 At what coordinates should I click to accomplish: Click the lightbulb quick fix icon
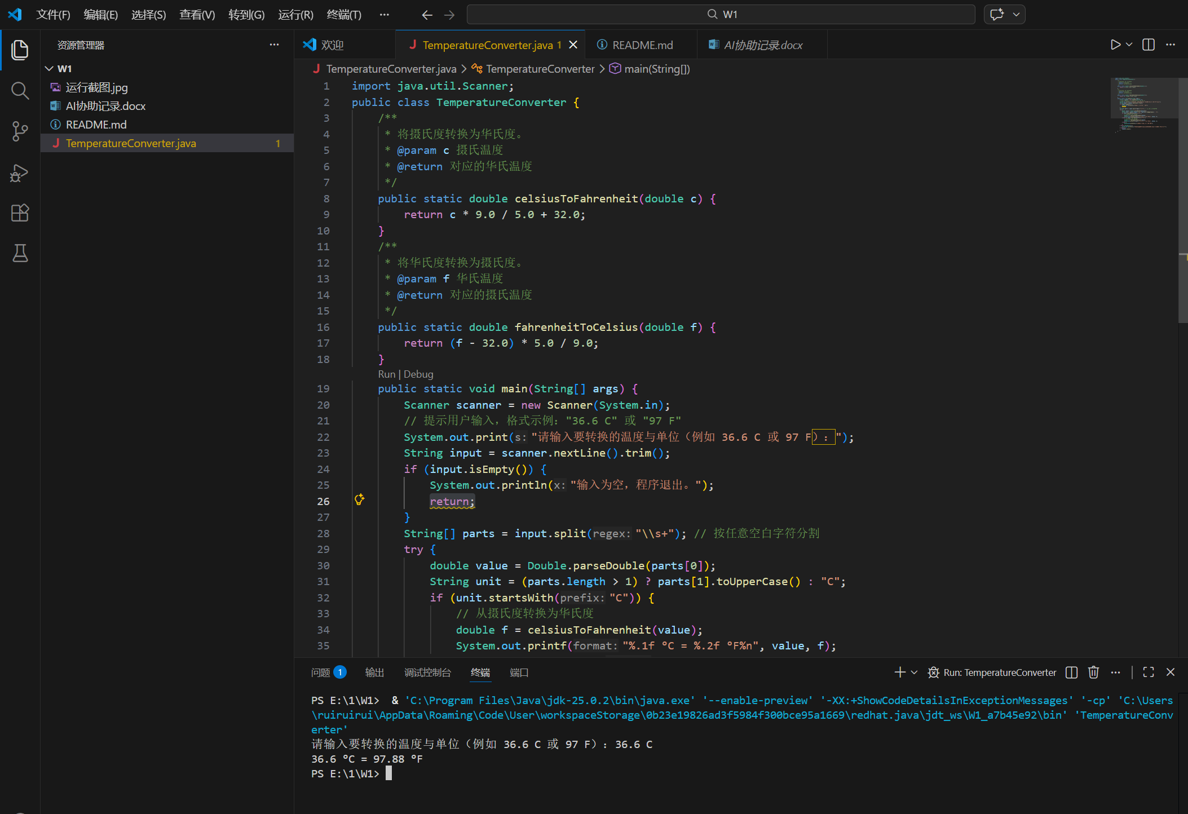[x=359, y=499]
